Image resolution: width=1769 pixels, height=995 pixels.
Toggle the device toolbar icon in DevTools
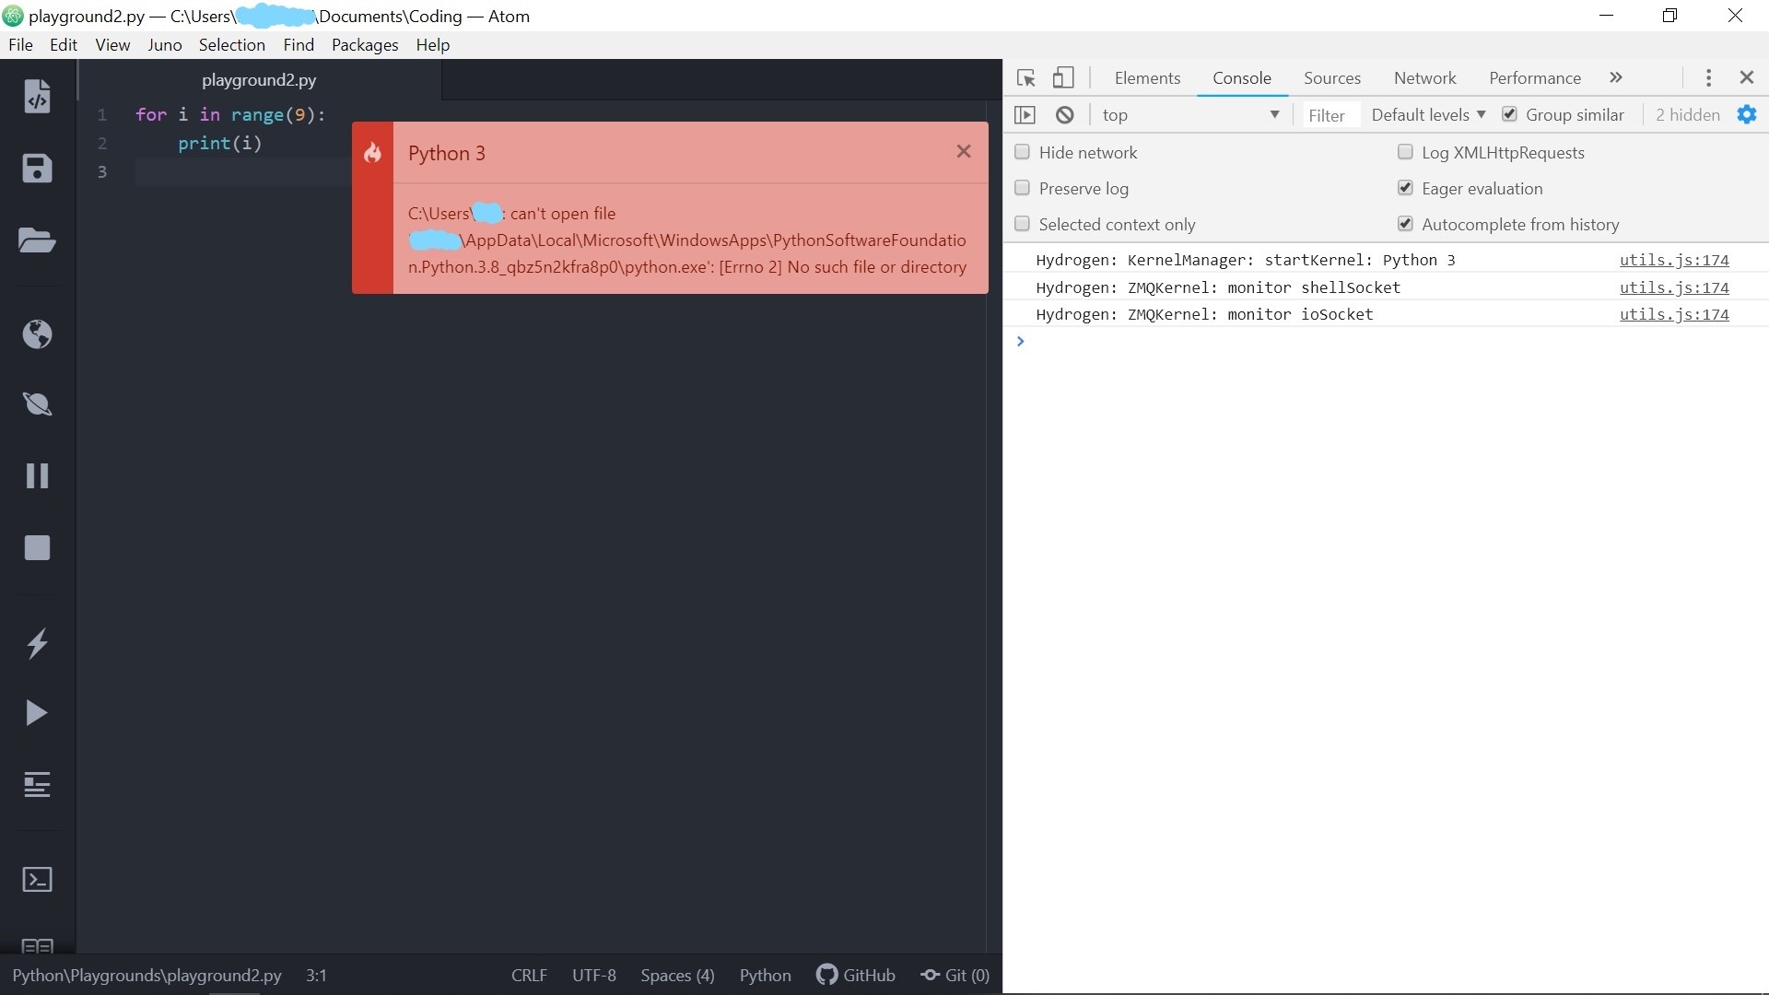pos(1063,77)
